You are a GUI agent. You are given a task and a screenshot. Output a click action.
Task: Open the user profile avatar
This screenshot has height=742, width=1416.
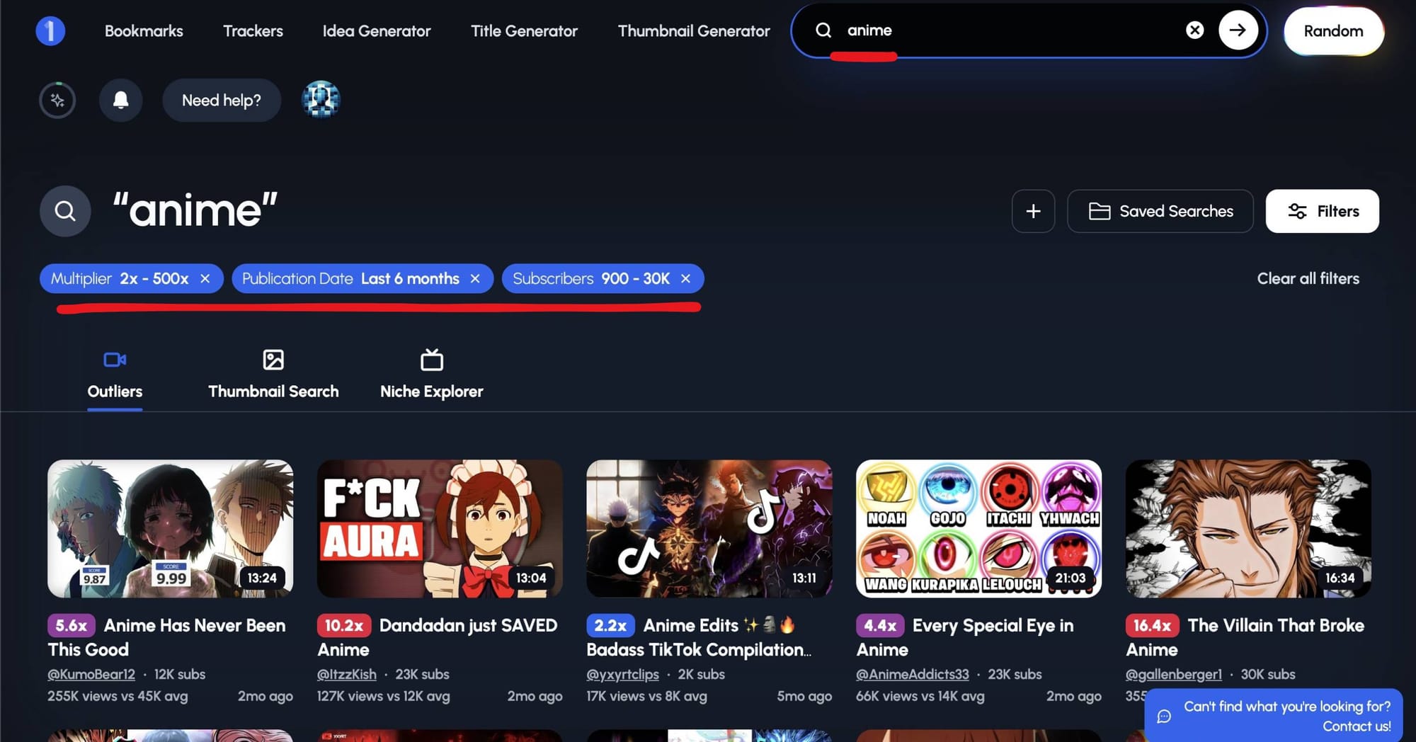click(321, 100)
